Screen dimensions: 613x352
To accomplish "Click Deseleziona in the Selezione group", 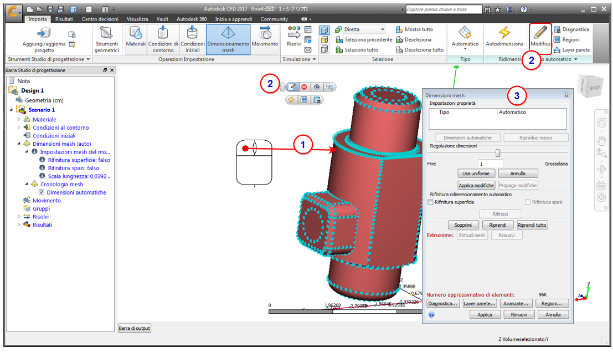I will point(414,39).
